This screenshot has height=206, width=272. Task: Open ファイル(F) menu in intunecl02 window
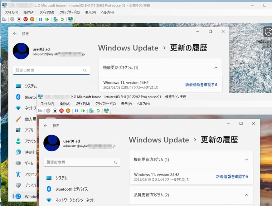coord(11,12)
